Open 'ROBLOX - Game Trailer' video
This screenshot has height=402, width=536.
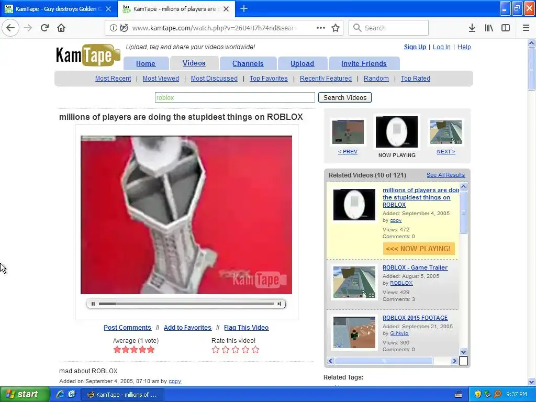pyautogui.click(x=415, y=267)
